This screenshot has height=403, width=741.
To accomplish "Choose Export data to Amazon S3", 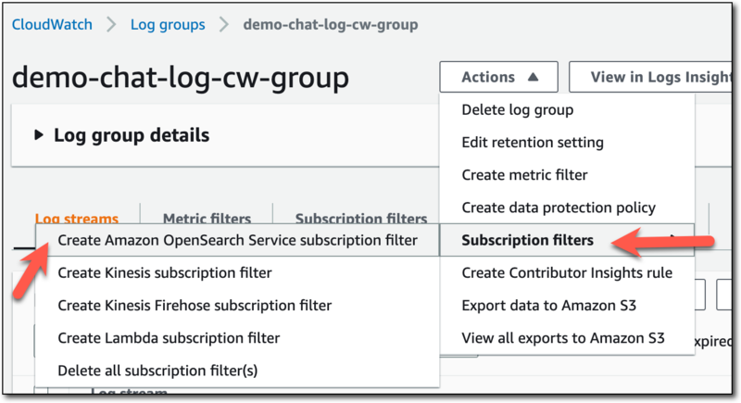I will tap(547, 305).
